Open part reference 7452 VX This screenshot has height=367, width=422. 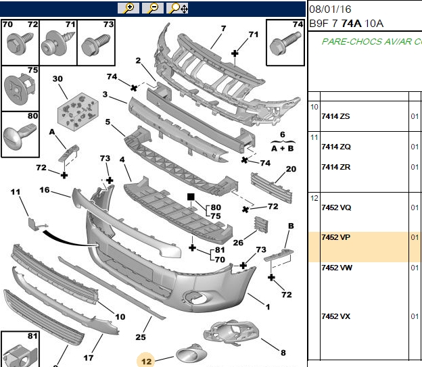(x=336, y=316)
